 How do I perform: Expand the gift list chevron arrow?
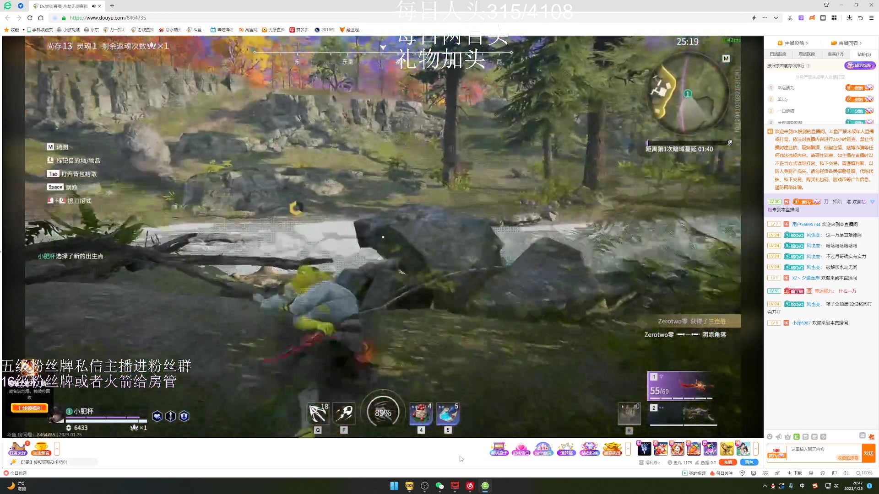point(756,449)
